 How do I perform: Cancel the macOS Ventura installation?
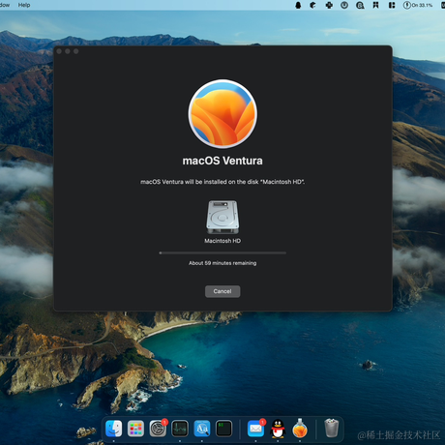[x=222, y=291]
